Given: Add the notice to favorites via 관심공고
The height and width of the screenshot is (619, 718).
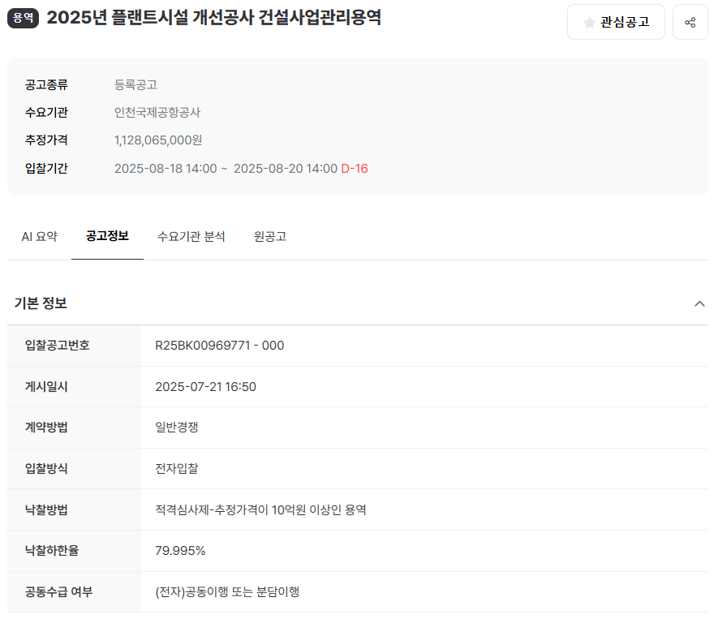Looking at the screenshot, I should pyautogui.click(x=616, y=22).
